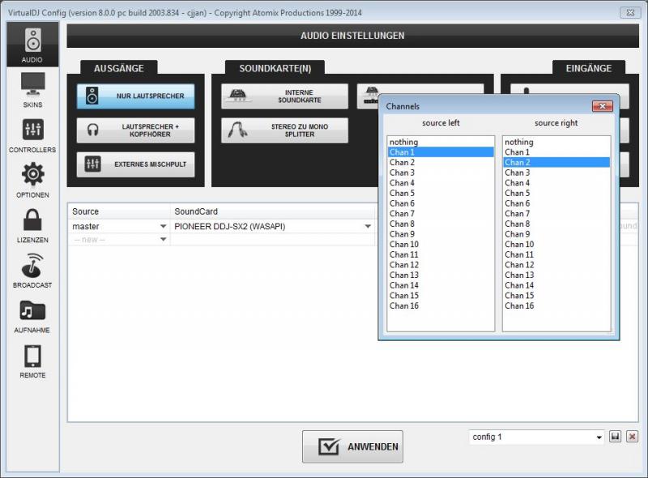
Task: Click the save config floppy icon
Action: (x=615, y=437)
